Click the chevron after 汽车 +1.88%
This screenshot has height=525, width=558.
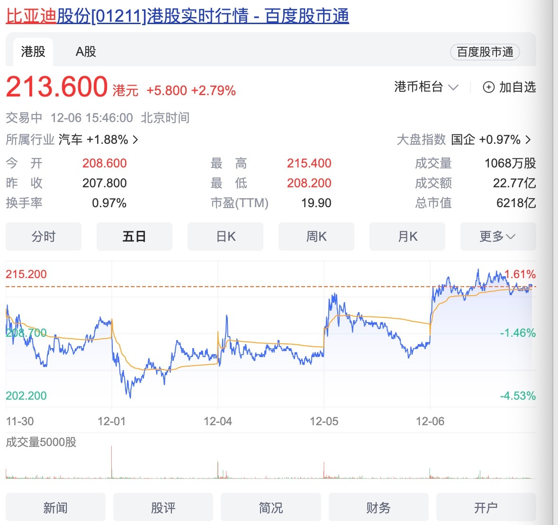(x=135, y=140)
